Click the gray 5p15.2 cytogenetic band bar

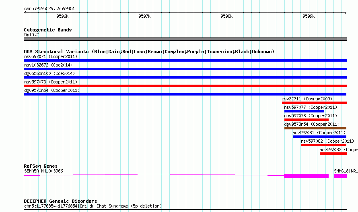185,39
